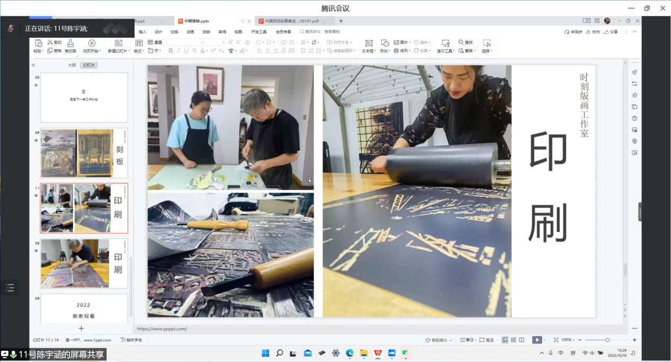
Task: Click the Share (分享) button
Action: click(611, 32)
